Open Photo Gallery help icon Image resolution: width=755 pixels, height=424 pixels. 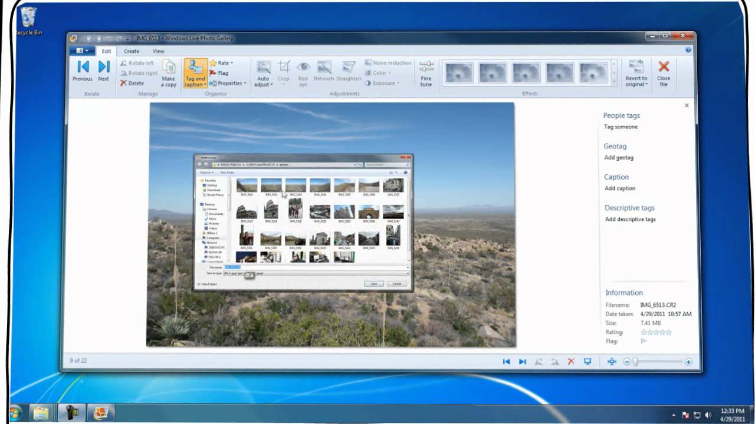(688, 51)
